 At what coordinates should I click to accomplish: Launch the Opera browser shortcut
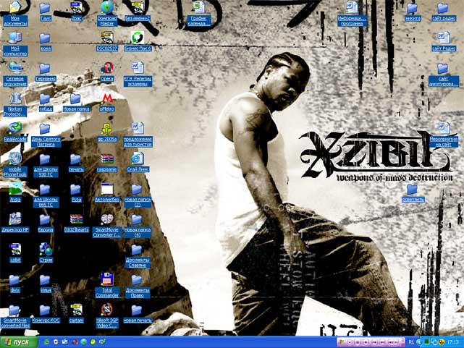(106, 68)
